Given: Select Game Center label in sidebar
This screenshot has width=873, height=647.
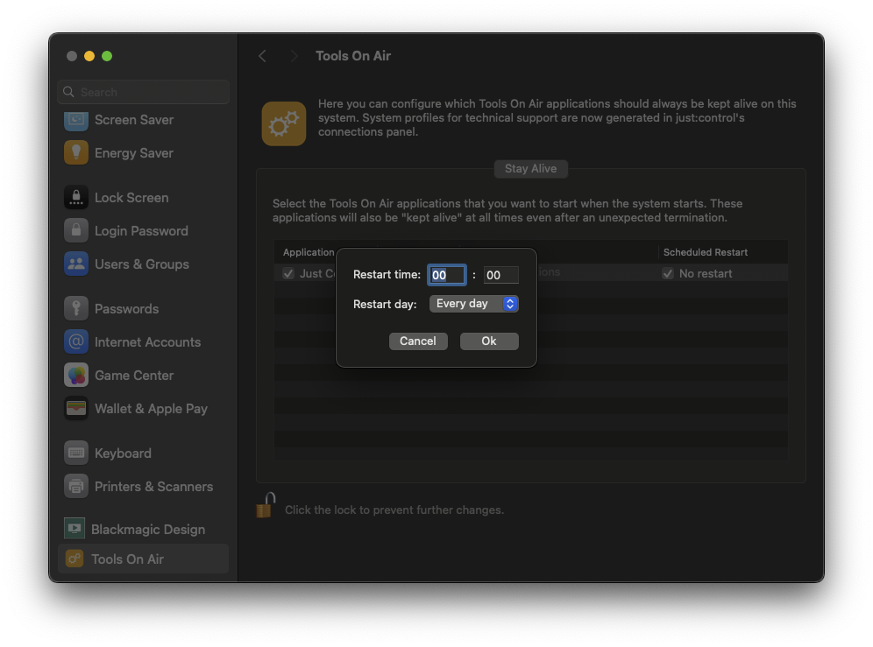Looking at the screenshot, I should point(134,376).
